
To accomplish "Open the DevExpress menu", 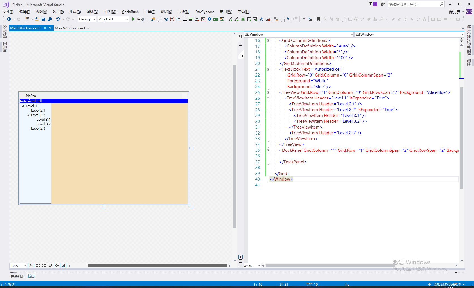I will pyautogui.click(x=205, y=12).
